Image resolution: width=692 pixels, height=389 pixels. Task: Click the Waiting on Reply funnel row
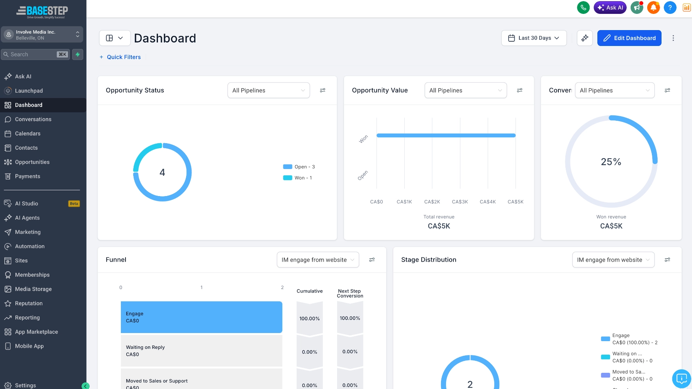tap(202, 351)
